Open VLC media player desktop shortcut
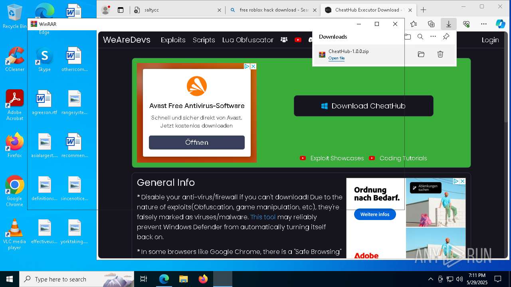Image resolution: width=511 pixels, height=287 pixels. 15,234
